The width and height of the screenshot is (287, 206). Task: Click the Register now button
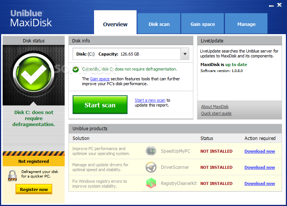tap(34, 189)
